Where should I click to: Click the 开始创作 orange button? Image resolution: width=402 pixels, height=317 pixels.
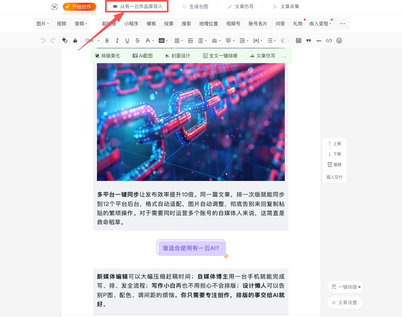point(79,7)
